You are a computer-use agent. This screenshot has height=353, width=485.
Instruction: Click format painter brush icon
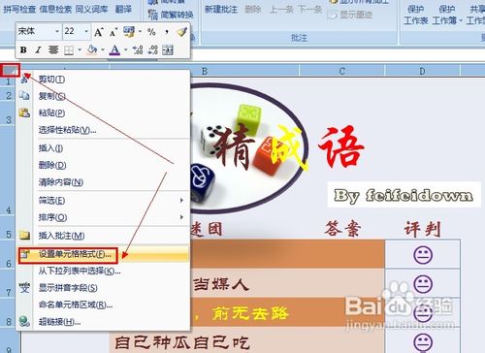pos(181,31)
